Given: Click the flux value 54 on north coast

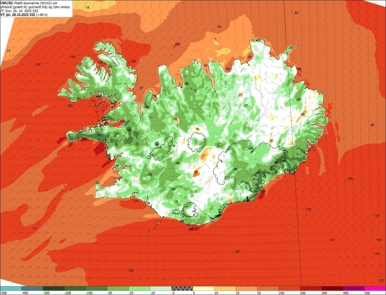Looking at the screenshot, I should coord(206,66).
